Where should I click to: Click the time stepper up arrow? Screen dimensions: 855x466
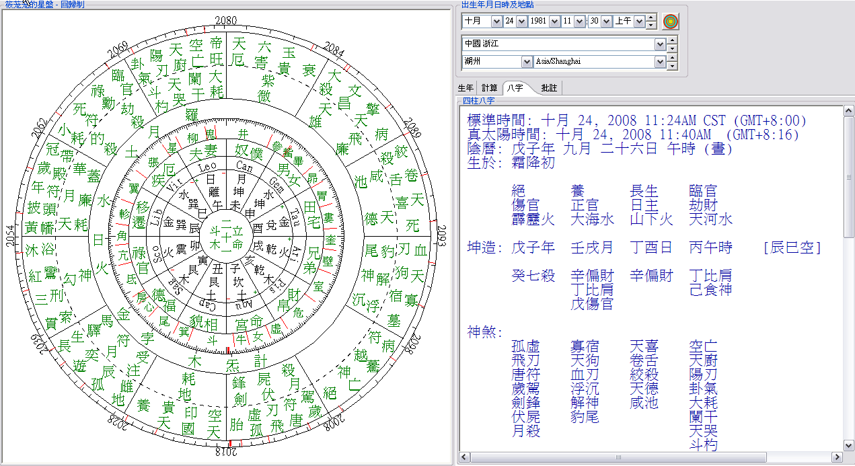point(650,18)
